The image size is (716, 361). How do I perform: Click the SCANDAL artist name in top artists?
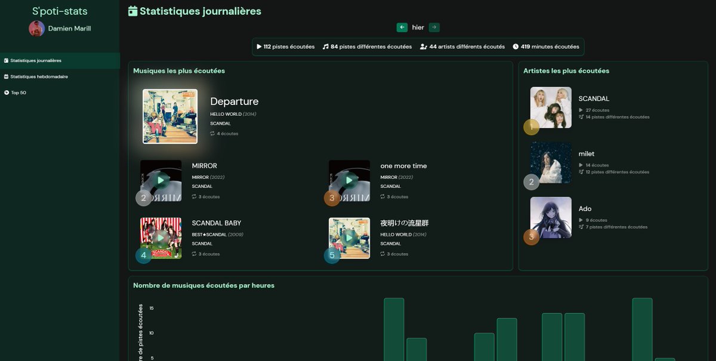pyautogui.click(x=594, y=98)
